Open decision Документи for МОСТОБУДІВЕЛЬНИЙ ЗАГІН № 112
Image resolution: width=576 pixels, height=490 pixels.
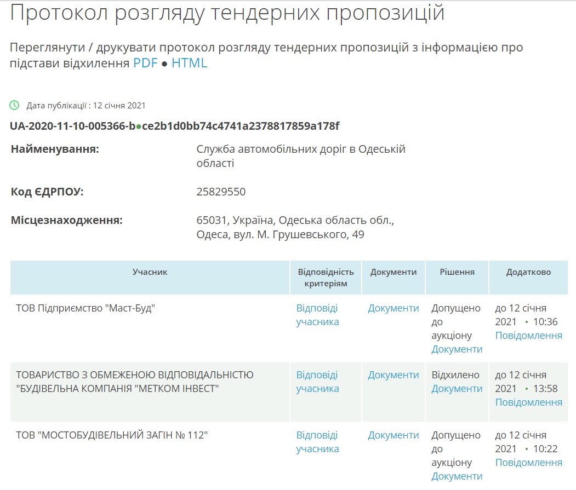457,476
